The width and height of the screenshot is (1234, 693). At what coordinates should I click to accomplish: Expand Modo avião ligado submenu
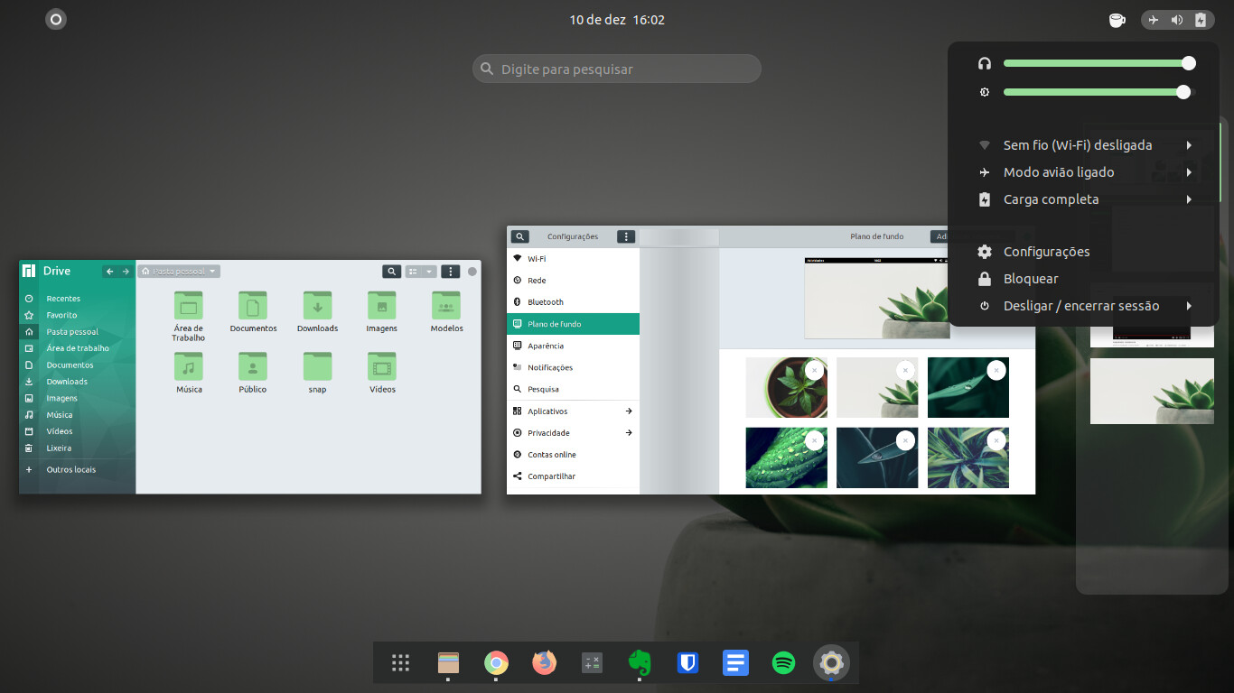[1084, 172]
